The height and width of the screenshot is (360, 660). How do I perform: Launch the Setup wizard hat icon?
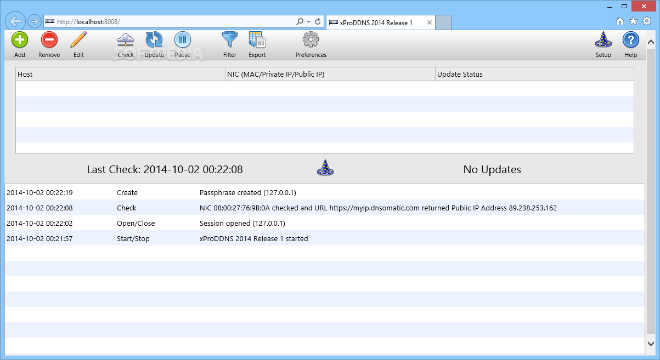tap(603, 39)
